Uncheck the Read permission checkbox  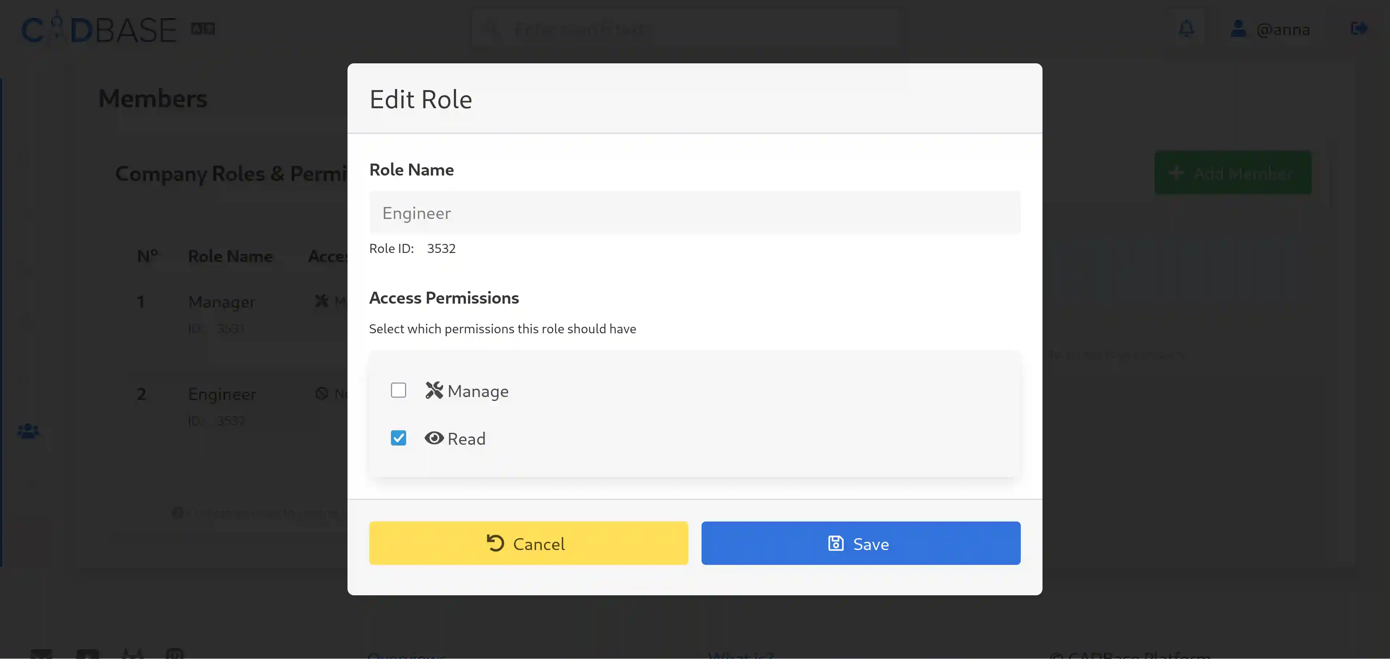coord(398,438)
